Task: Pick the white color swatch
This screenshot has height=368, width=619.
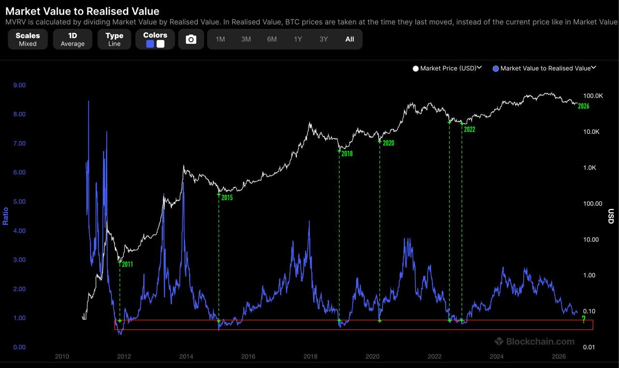Action: point(161,44)
